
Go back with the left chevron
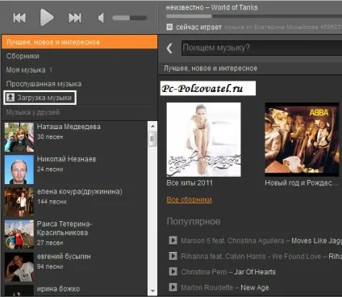click(169, 48)
